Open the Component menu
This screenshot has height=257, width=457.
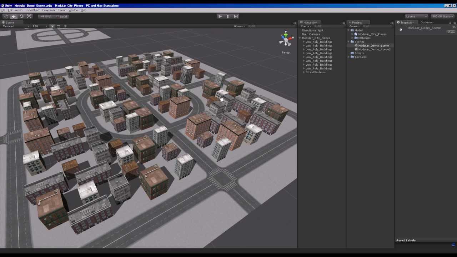coord(49,10)
